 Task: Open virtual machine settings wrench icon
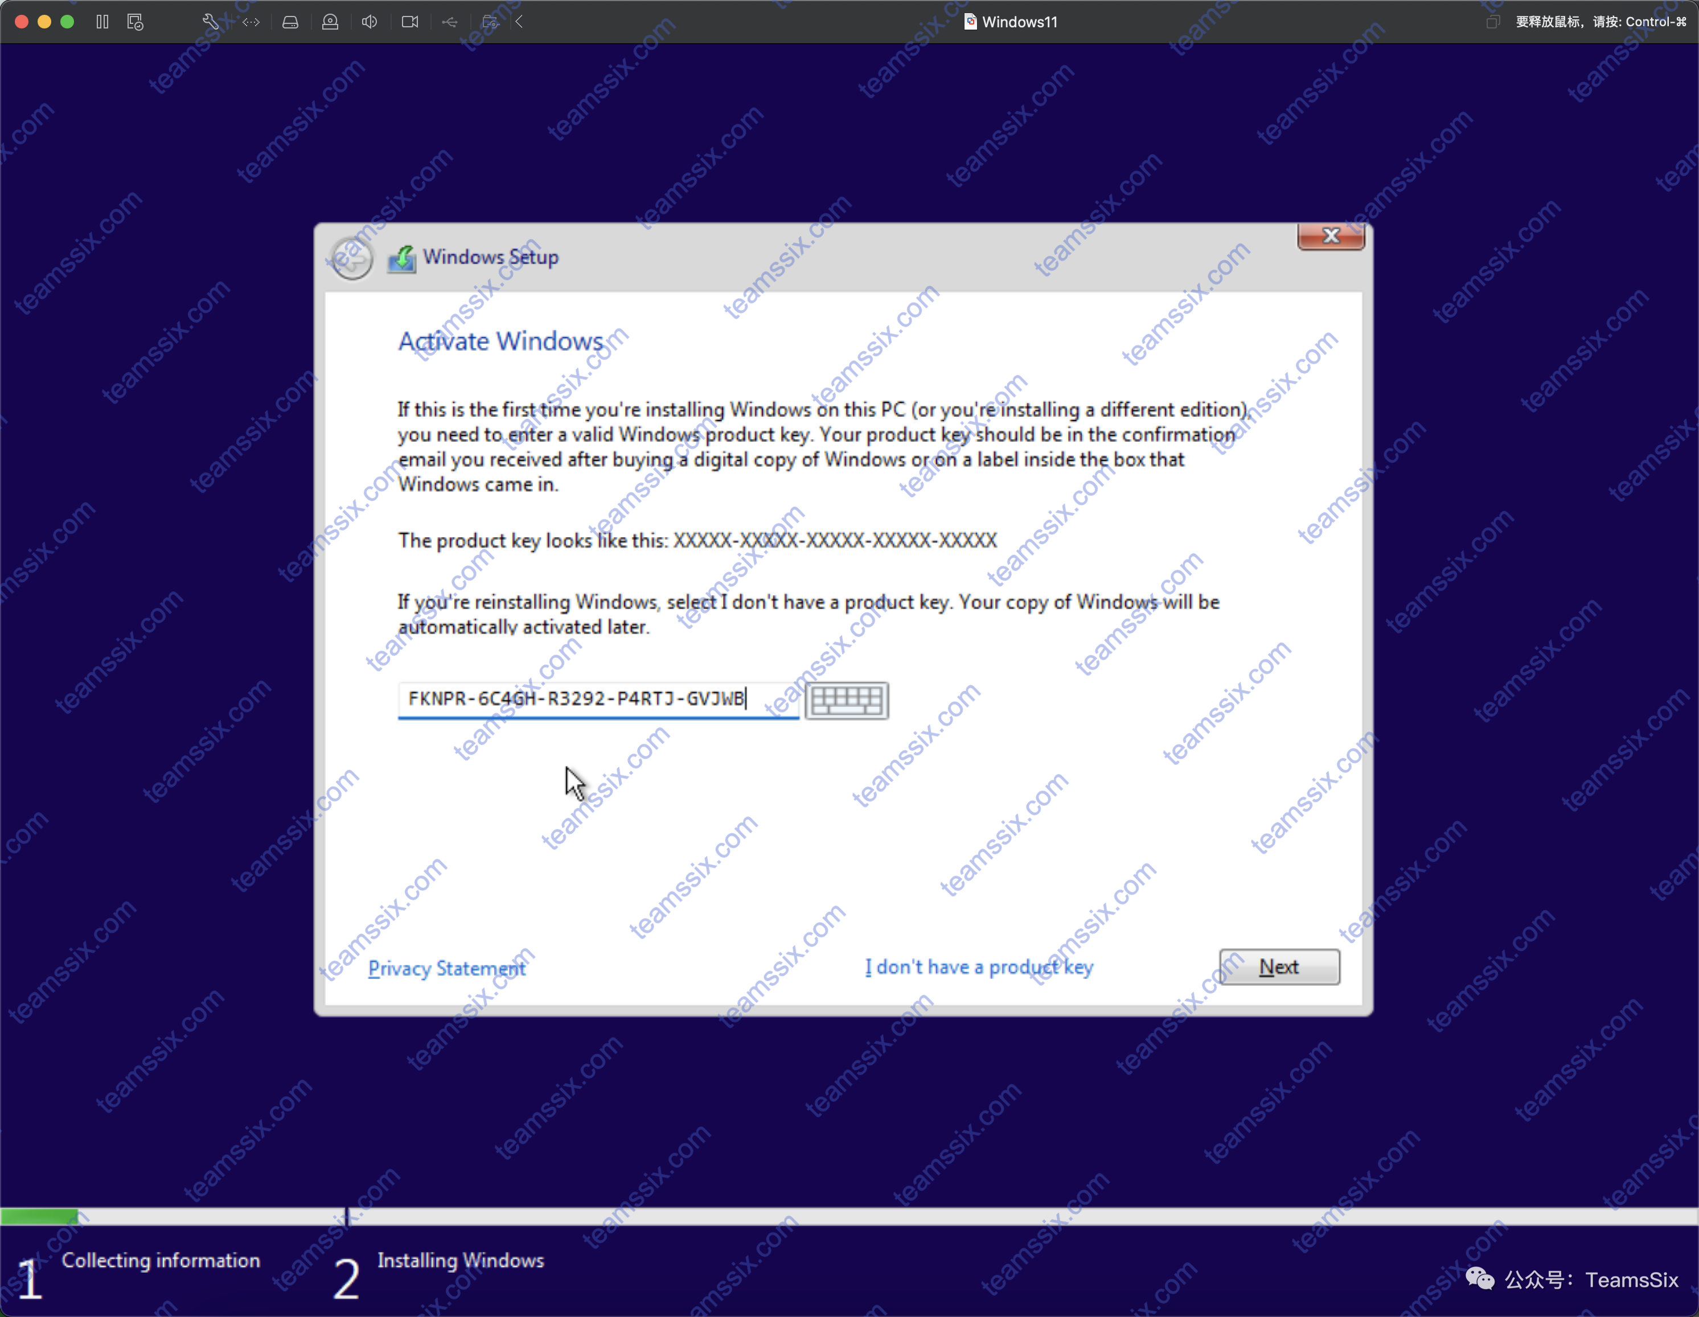point(210,22)
